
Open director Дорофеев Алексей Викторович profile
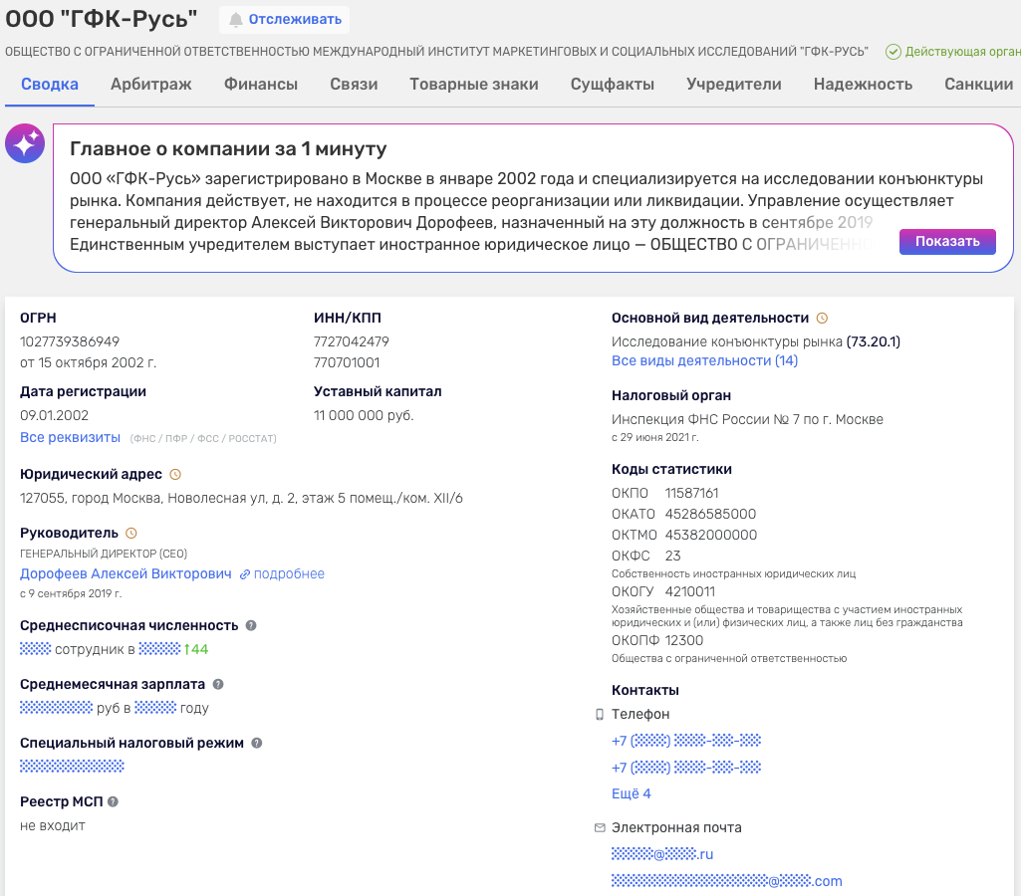point(126,573)
